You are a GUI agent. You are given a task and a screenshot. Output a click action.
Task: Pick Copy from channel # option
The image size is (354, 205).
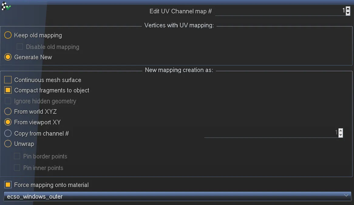click(8, 134)
